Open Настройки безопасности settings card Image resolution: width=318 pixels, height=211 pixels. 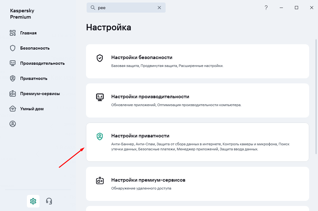(197, 61)
